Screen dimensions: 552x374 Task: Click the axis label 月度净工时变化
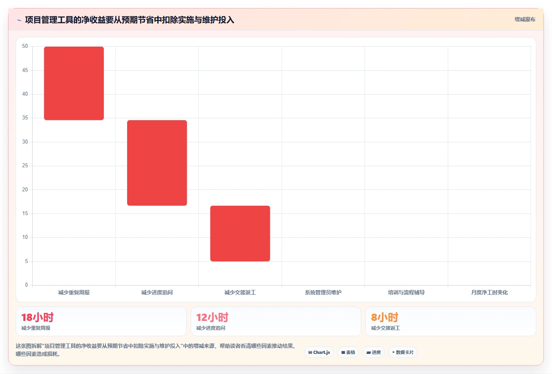coord(490,293)
